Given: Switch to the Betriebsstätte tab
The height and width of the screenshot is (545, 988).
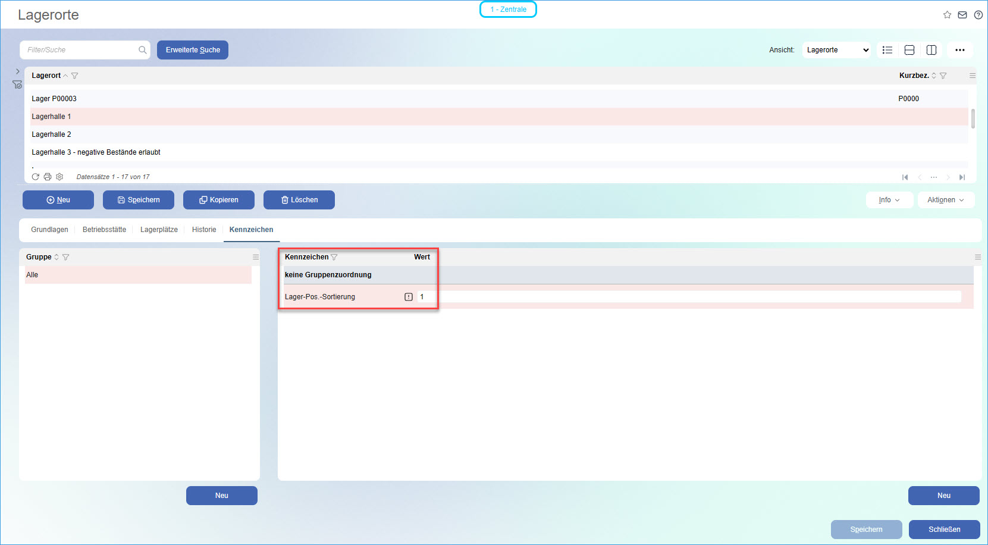Looking at the screenshot, I should tap(104, 230).
